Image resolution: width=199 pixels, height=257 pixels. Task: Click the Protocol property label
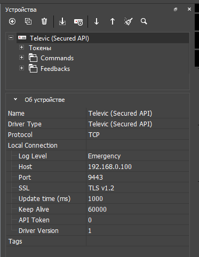pos(20,135)
